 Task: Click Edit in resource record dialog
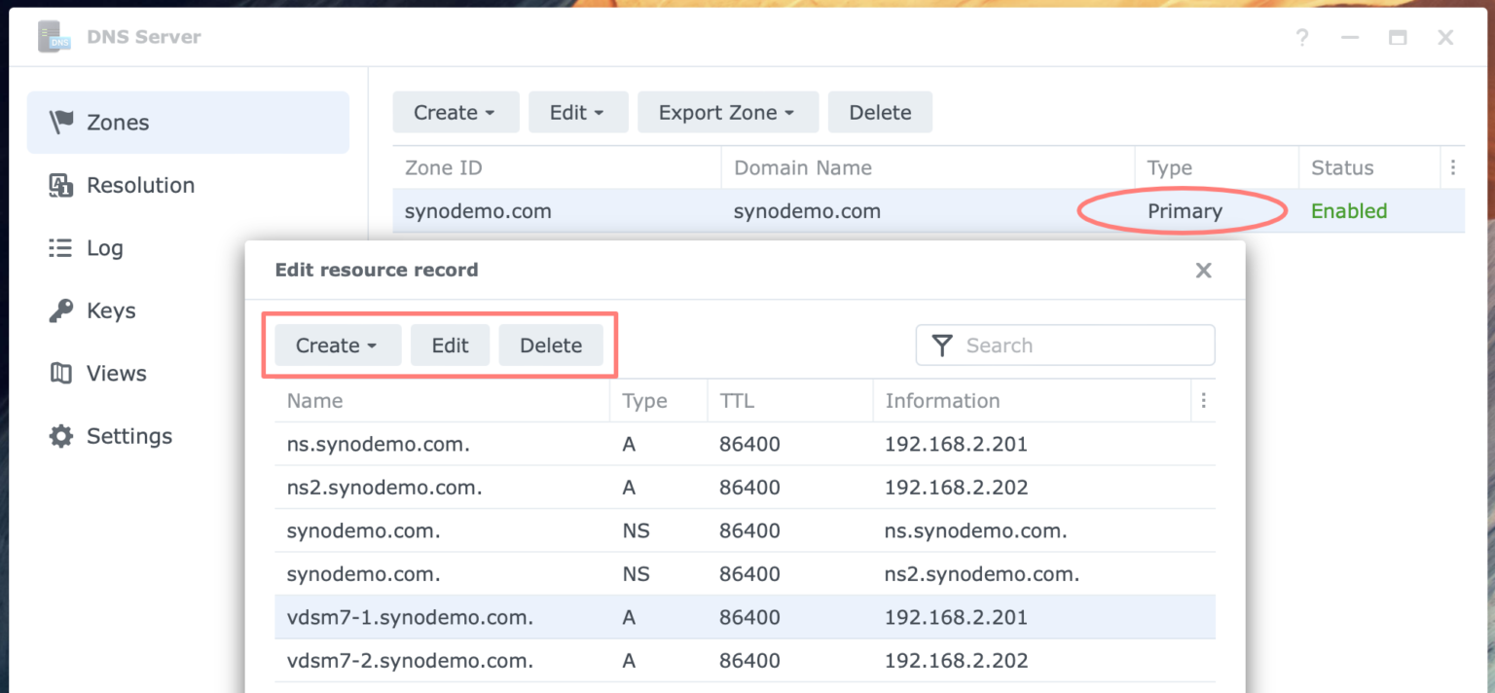point(450,346)
